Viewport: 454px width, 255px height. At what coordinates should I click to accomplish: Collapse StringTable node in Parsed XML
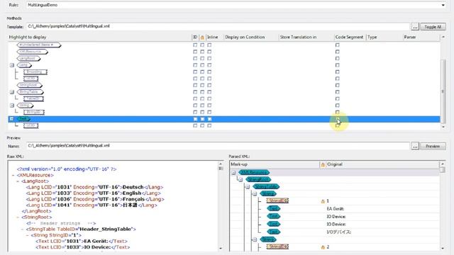coord(248,187)
